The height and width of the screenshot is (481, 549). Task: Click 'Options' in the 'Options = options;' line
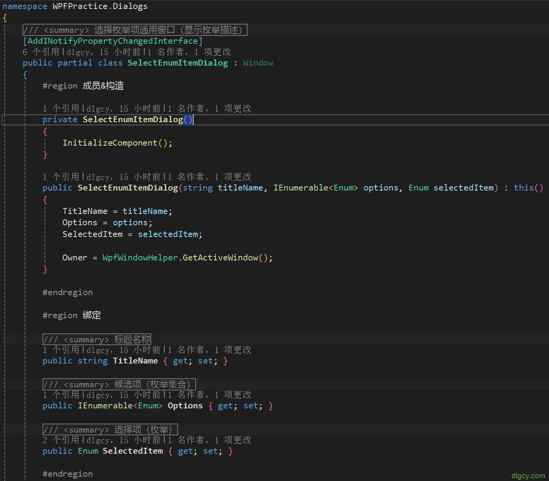[80, 223]
